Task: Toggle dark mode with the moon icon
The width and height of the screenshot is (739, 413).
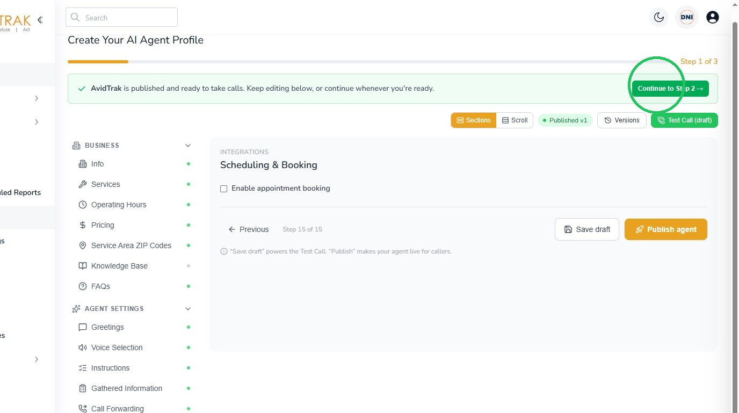Action: [x=659, y=17]
